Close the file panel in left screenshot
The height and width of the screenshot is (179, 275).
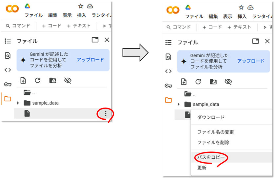tap(107, 40)
